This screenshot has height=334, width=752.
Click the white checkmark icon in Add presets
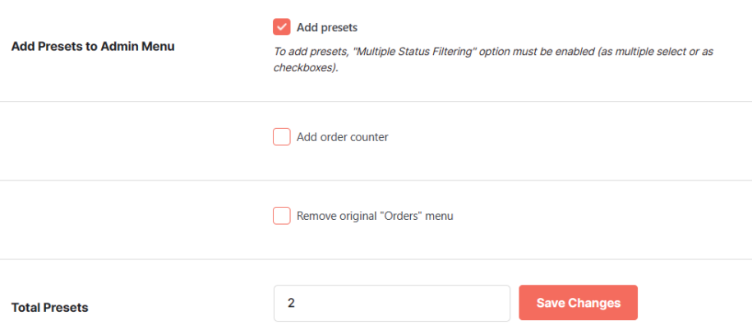click(282, 27)
